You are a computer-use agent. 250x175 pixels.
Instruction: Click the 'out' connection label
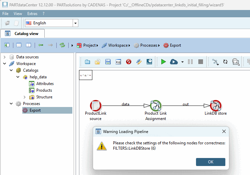tap(186, 104)
